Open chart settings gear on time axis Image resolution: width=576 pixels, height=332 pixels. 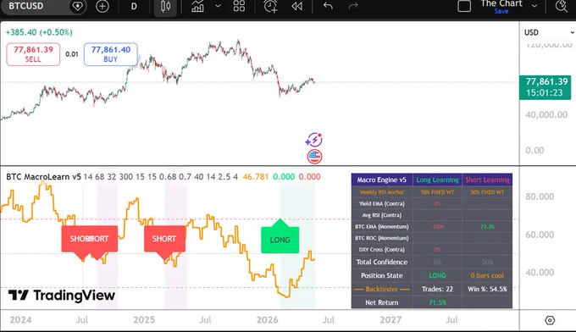(550, 320)
